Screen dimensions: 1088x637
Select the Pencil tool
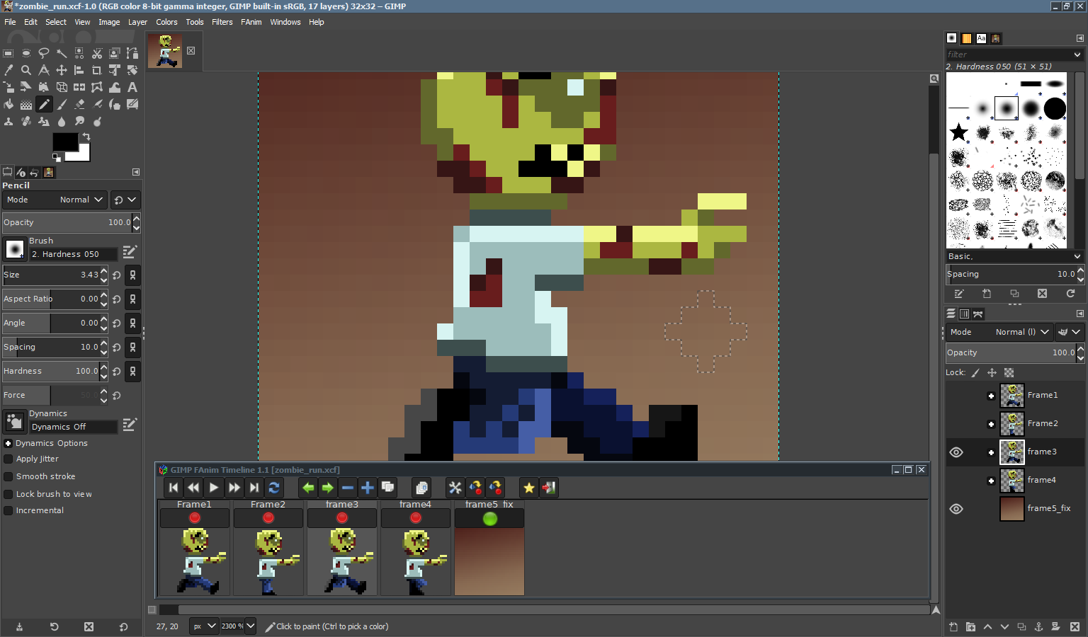pos(43,104)
